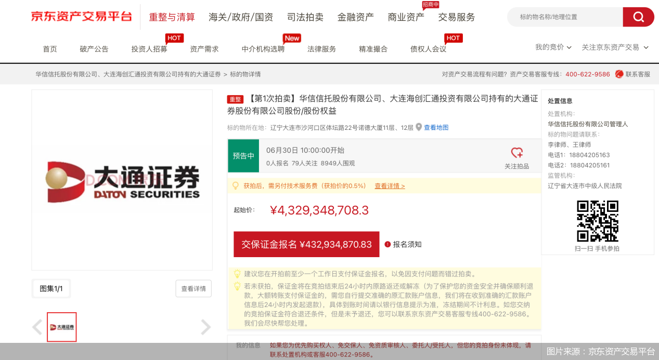Image resolution: width=659 pixels, height=360 pixels.
Task: Go to 首页 in the sub navigation
Action: 50,49
